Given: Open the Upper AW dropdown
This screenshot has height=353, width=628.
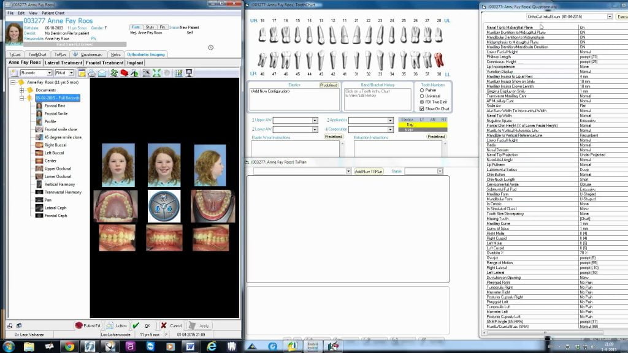Looking at the screenshot, I should pos(315,120).
